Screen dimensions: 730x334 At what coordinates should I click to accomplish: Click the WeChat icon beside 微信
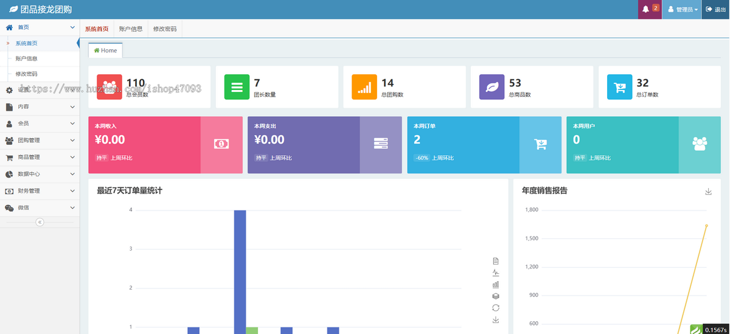pos(9,208)
